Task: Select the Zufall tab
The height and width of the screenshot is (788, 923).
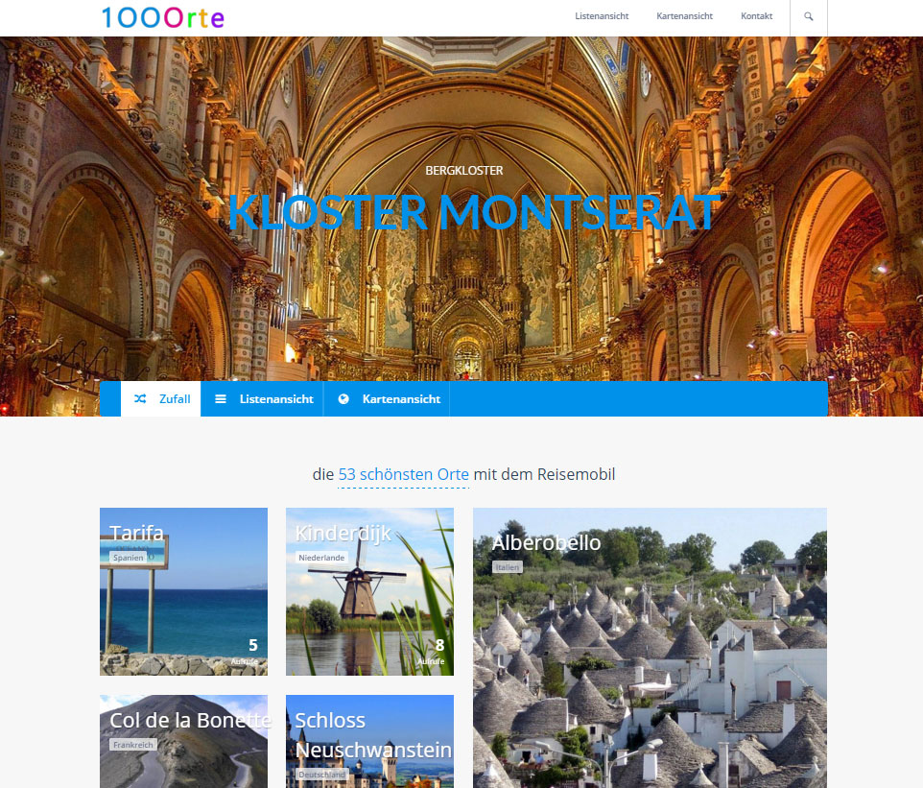Action: point(160,398)
